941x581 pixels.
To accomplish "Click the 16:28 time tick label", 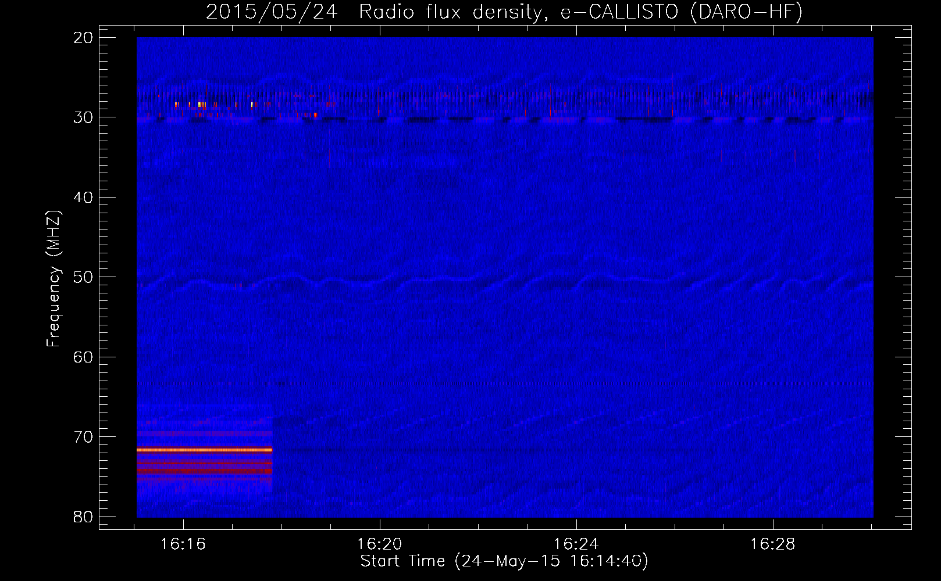I will 772,544.
